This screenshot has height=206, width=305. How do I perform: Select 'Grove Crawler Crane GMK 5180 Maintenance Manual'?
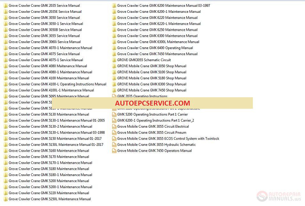(x=49, y=169)
